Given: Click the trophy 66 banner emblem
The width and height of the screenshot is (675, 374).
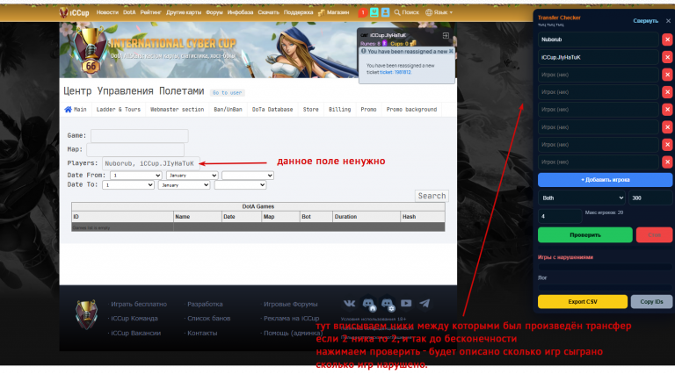Looking at the screenshot, I should [x=90, y=50].
